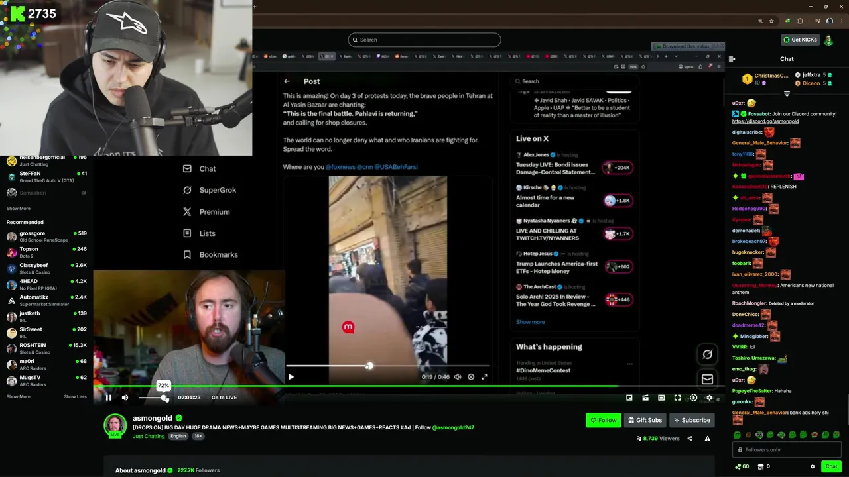Show more Live on X listings
The width and height of the screenshot is (849, 477).
pyautogui.click(x=531, y=322)
